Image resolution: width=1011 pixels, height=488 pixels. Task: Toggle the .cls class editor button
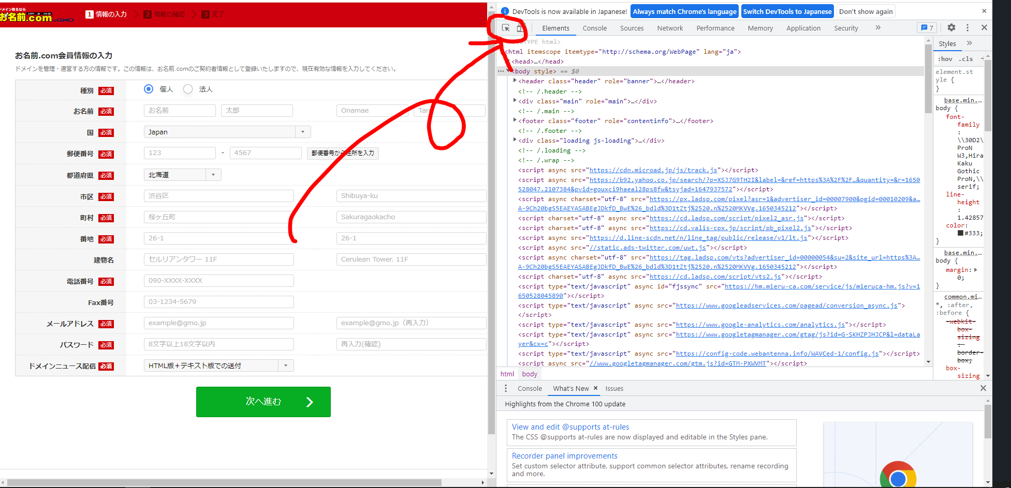pos(966,59)
